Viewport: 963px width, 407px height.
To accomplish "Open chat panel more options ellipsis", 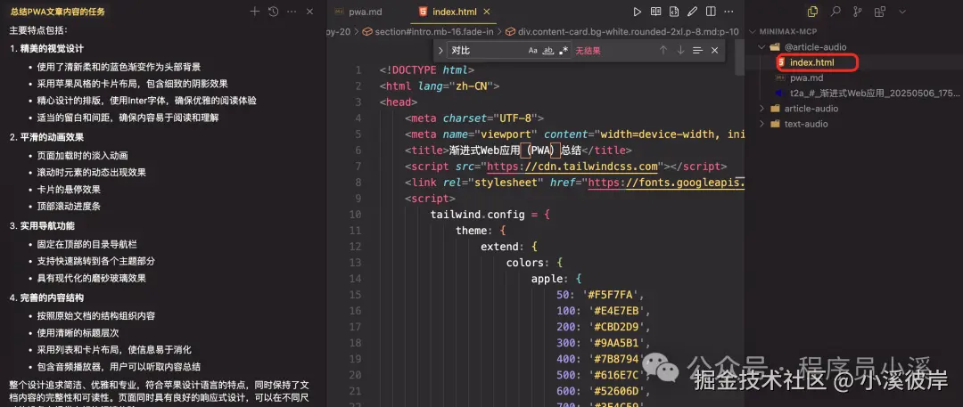I will click(292, 12).
